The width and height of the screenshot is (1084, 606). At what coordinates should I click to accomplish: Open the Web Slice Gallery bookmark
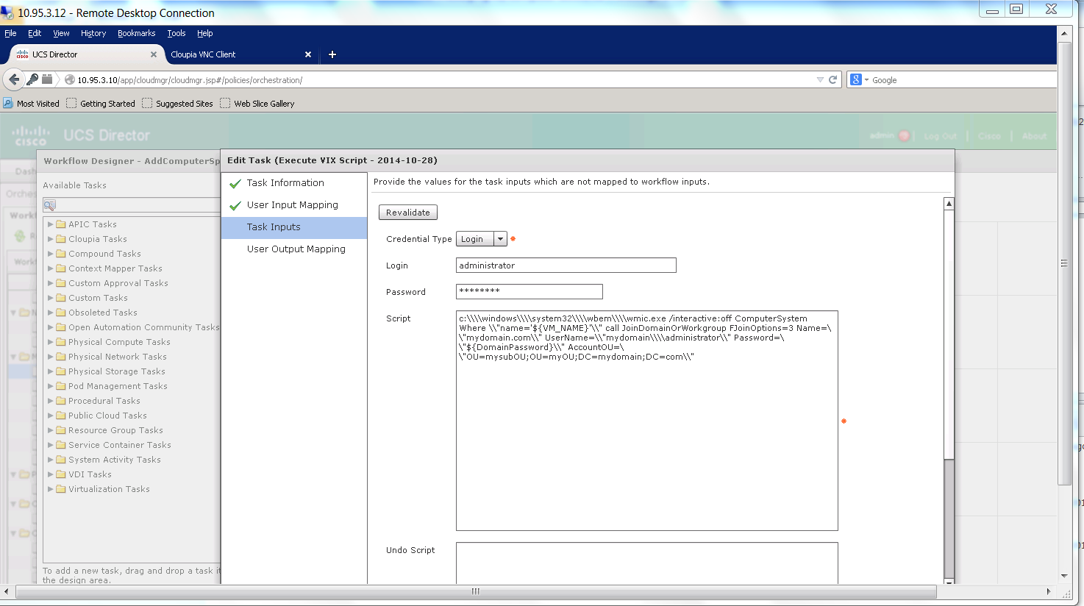257,104
